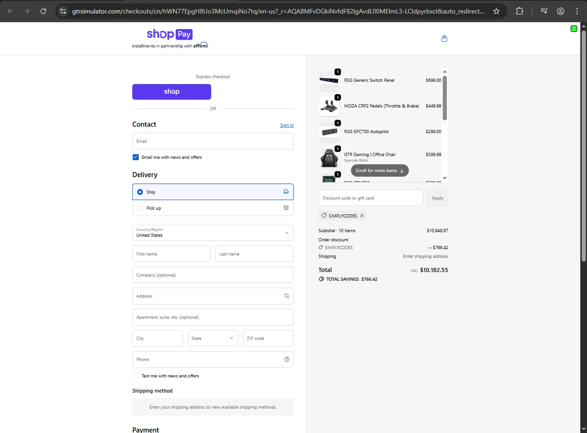Click the Pick up store icon
Screen dimensions: 587x433
point(286,208)
